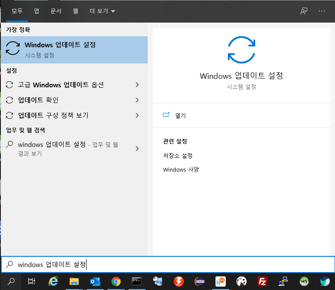Open the teal bird app in the taskbar
Screen dimensions: 335x290
325,281
